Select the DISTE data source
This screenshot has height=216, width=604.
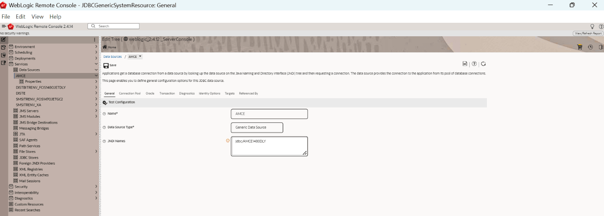point(21,93)
